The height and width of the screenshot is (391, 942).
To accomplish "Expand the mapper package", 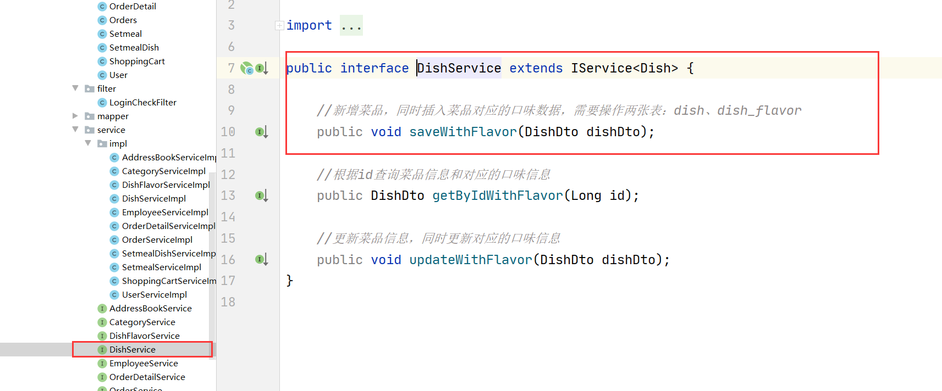I will click(75, 116).
